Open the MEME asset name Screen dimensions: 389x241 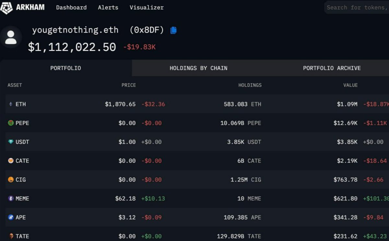[x=22, y=198]
